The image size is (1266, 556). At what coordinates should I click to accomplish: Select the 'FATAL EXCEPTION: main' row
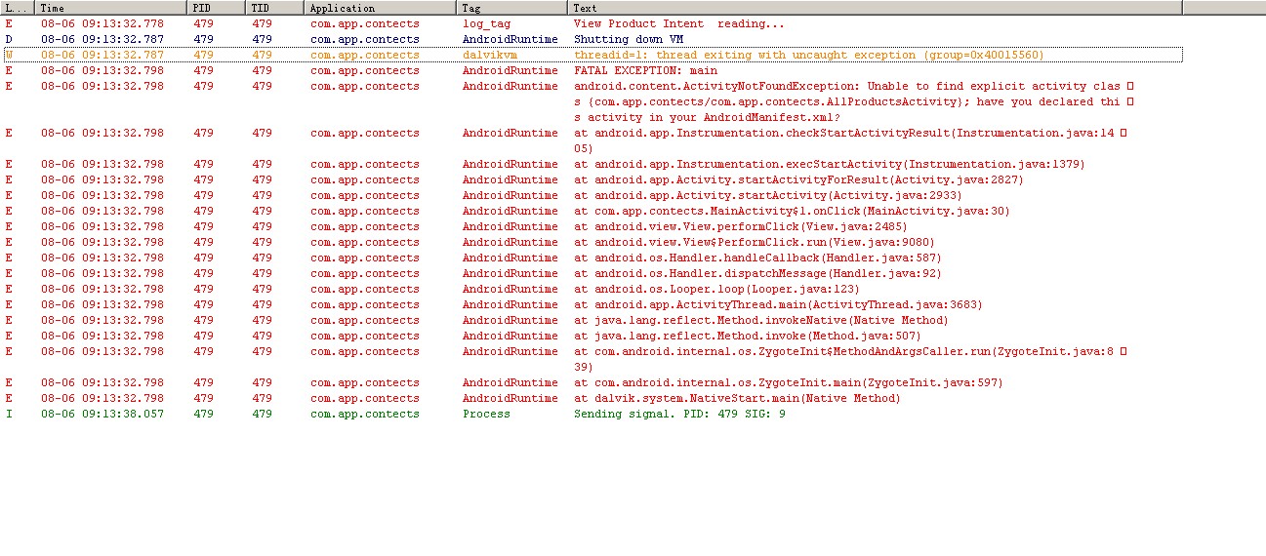[x=592, y=70]
